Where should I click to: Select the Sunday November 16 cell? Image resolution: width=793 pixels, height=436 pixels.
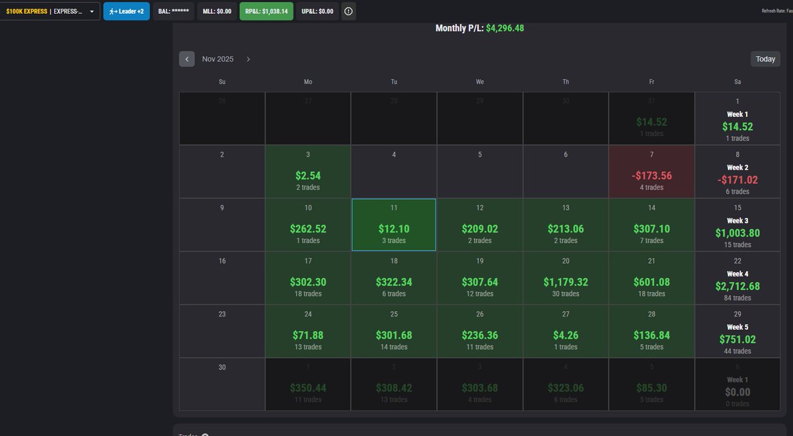[x=222, y=278]
